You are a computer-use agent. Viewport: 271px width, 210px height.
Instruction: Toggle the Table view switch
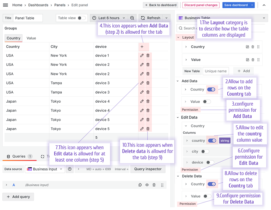[82, 18]
